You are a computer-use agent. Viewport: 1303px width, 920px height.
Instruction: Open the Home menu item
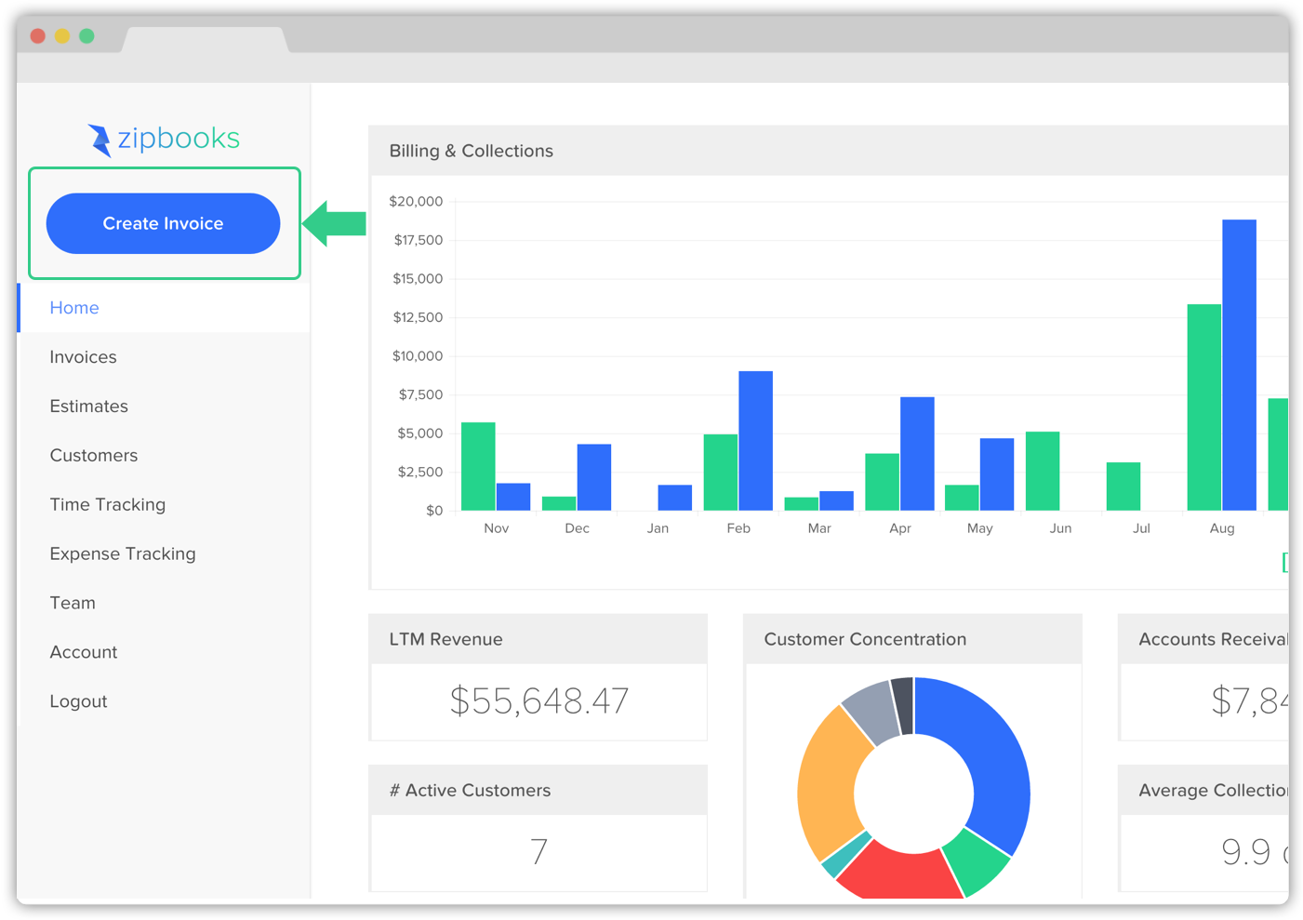(x=164, y=308)
